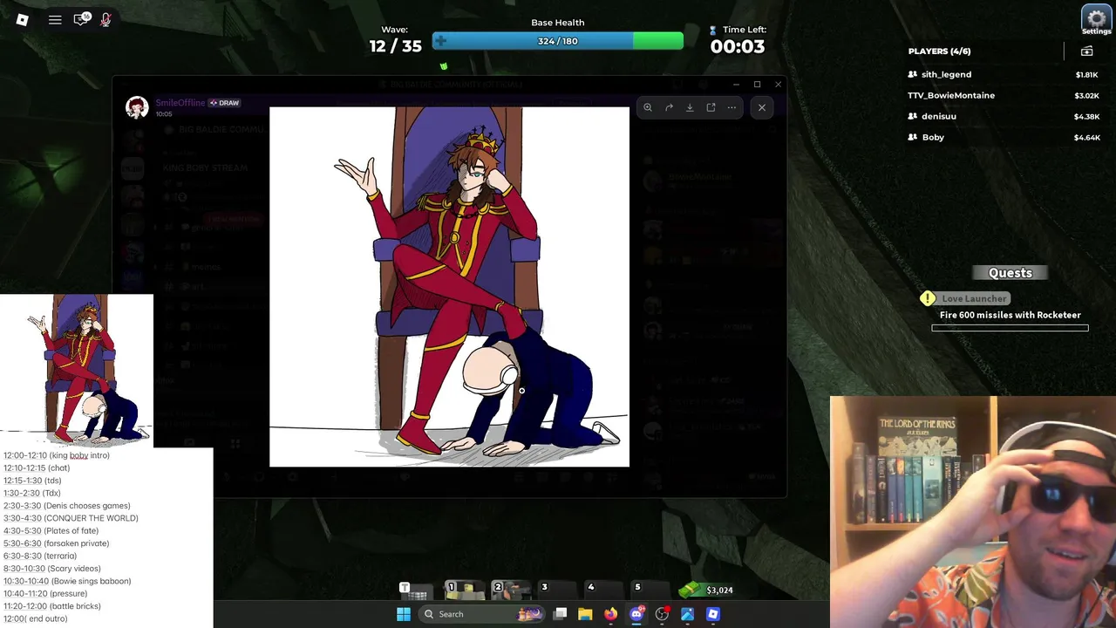Open the Windows Start menu

[404, 614]
